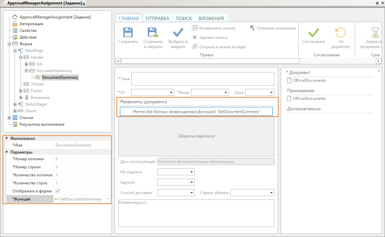The image size is (385, 237).
Task: Open the Функция GetDocumentSummary dropdown
Action: pyautogui.click(x=108, y=199)
